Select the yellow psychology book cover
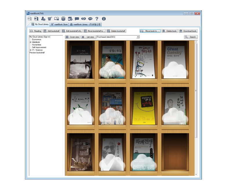The width and height of the screenshot is (230, 190). (x=144, y=108)
